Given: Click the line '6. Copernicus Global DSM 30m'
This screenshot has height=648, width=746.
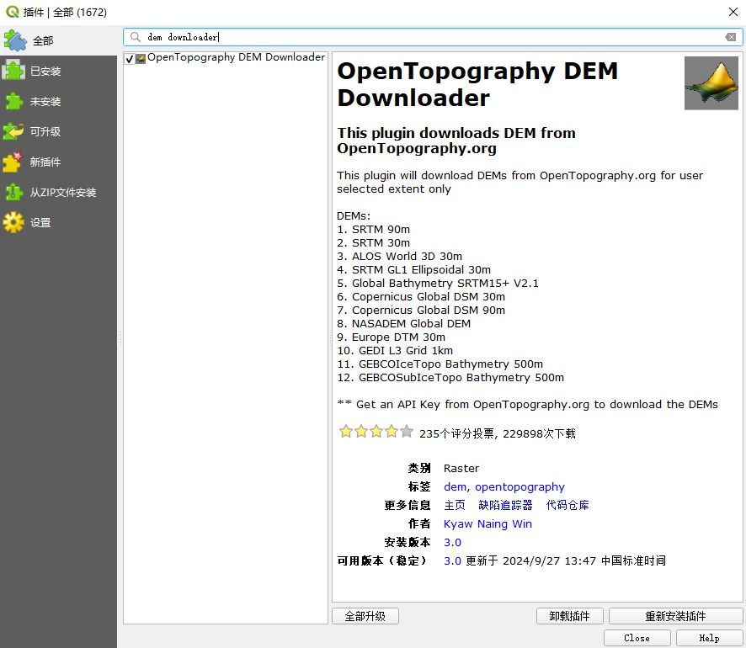Looking at the screenshot, I should (421, 297).
